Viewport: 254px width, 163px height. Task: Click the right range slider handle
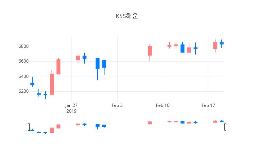(x=225, y=127)
